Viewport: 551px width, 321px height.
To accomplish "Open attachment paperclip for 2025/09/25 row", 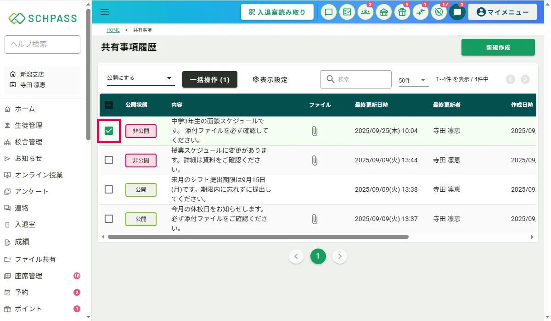I will click(x=315, y=131).
